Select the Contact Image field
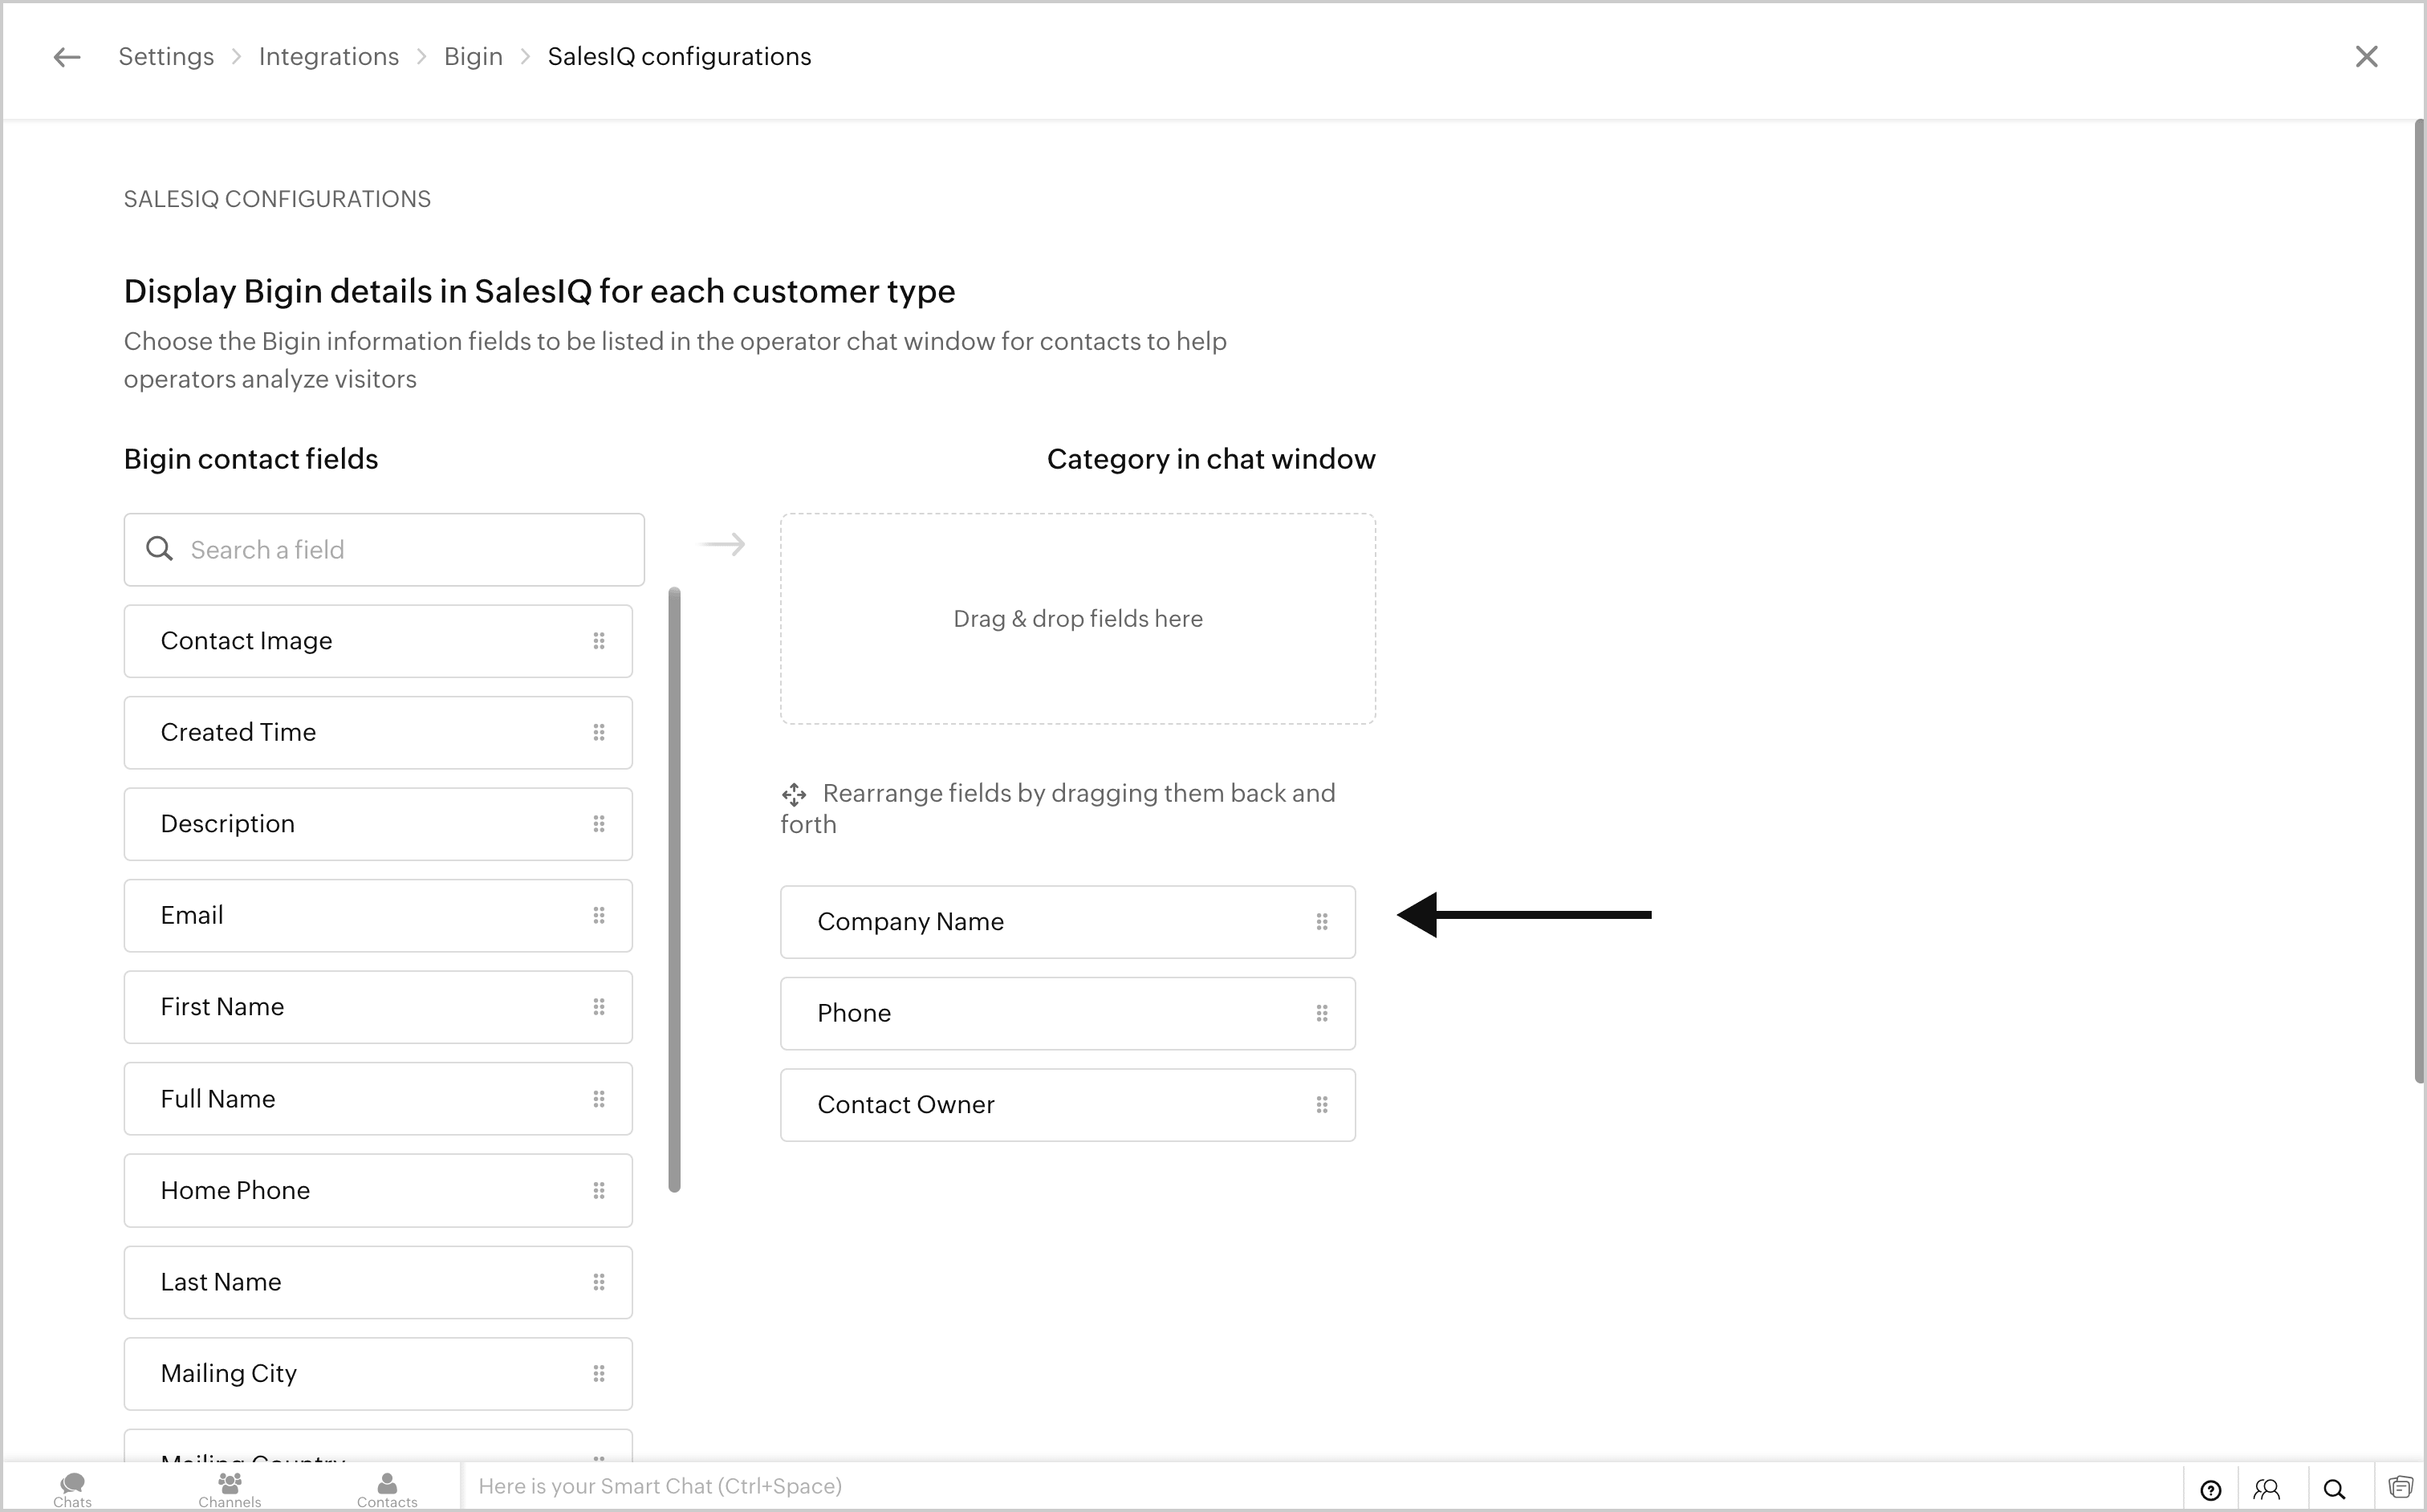 [378, 641]
